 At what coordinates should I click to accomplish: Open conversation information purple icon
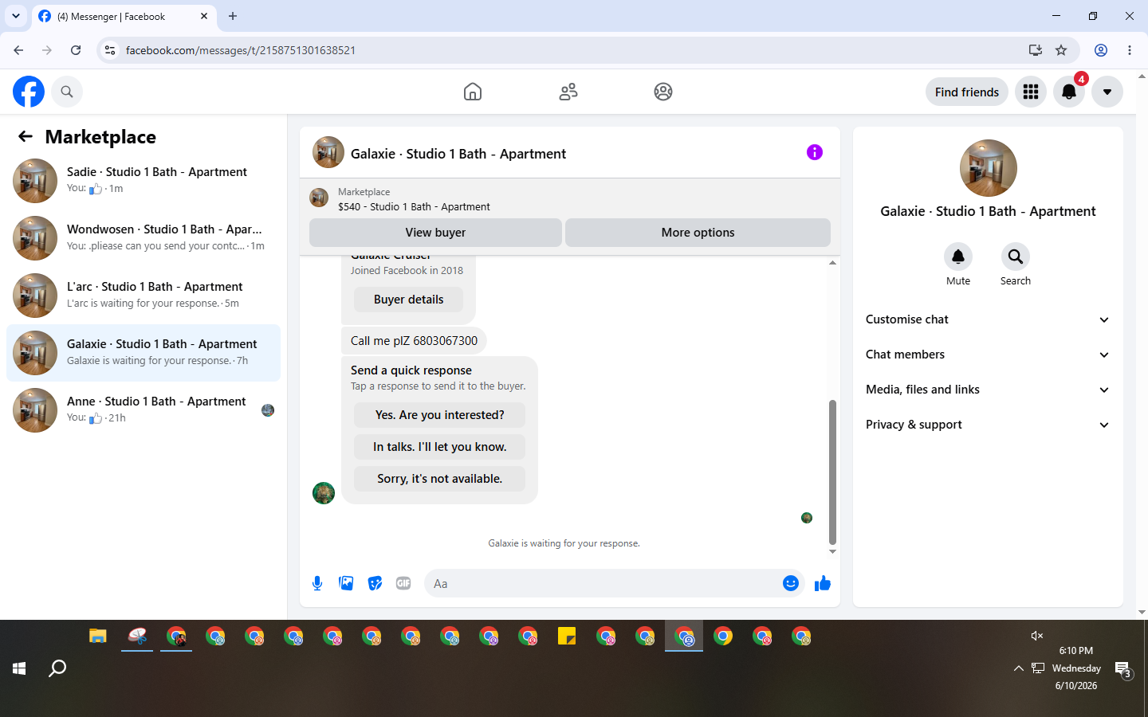(x=814, y=152)
